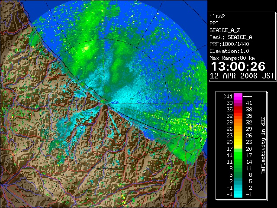Click the "---" entry atop the legend
The image size is (277, 208).
point(248,96)
